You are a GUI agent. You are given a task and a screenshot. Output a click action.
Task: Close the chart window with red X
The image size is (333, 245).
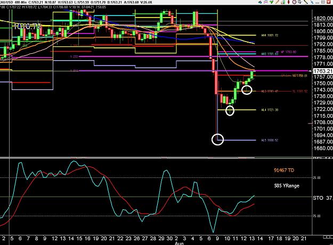click(x=329, y=2)
